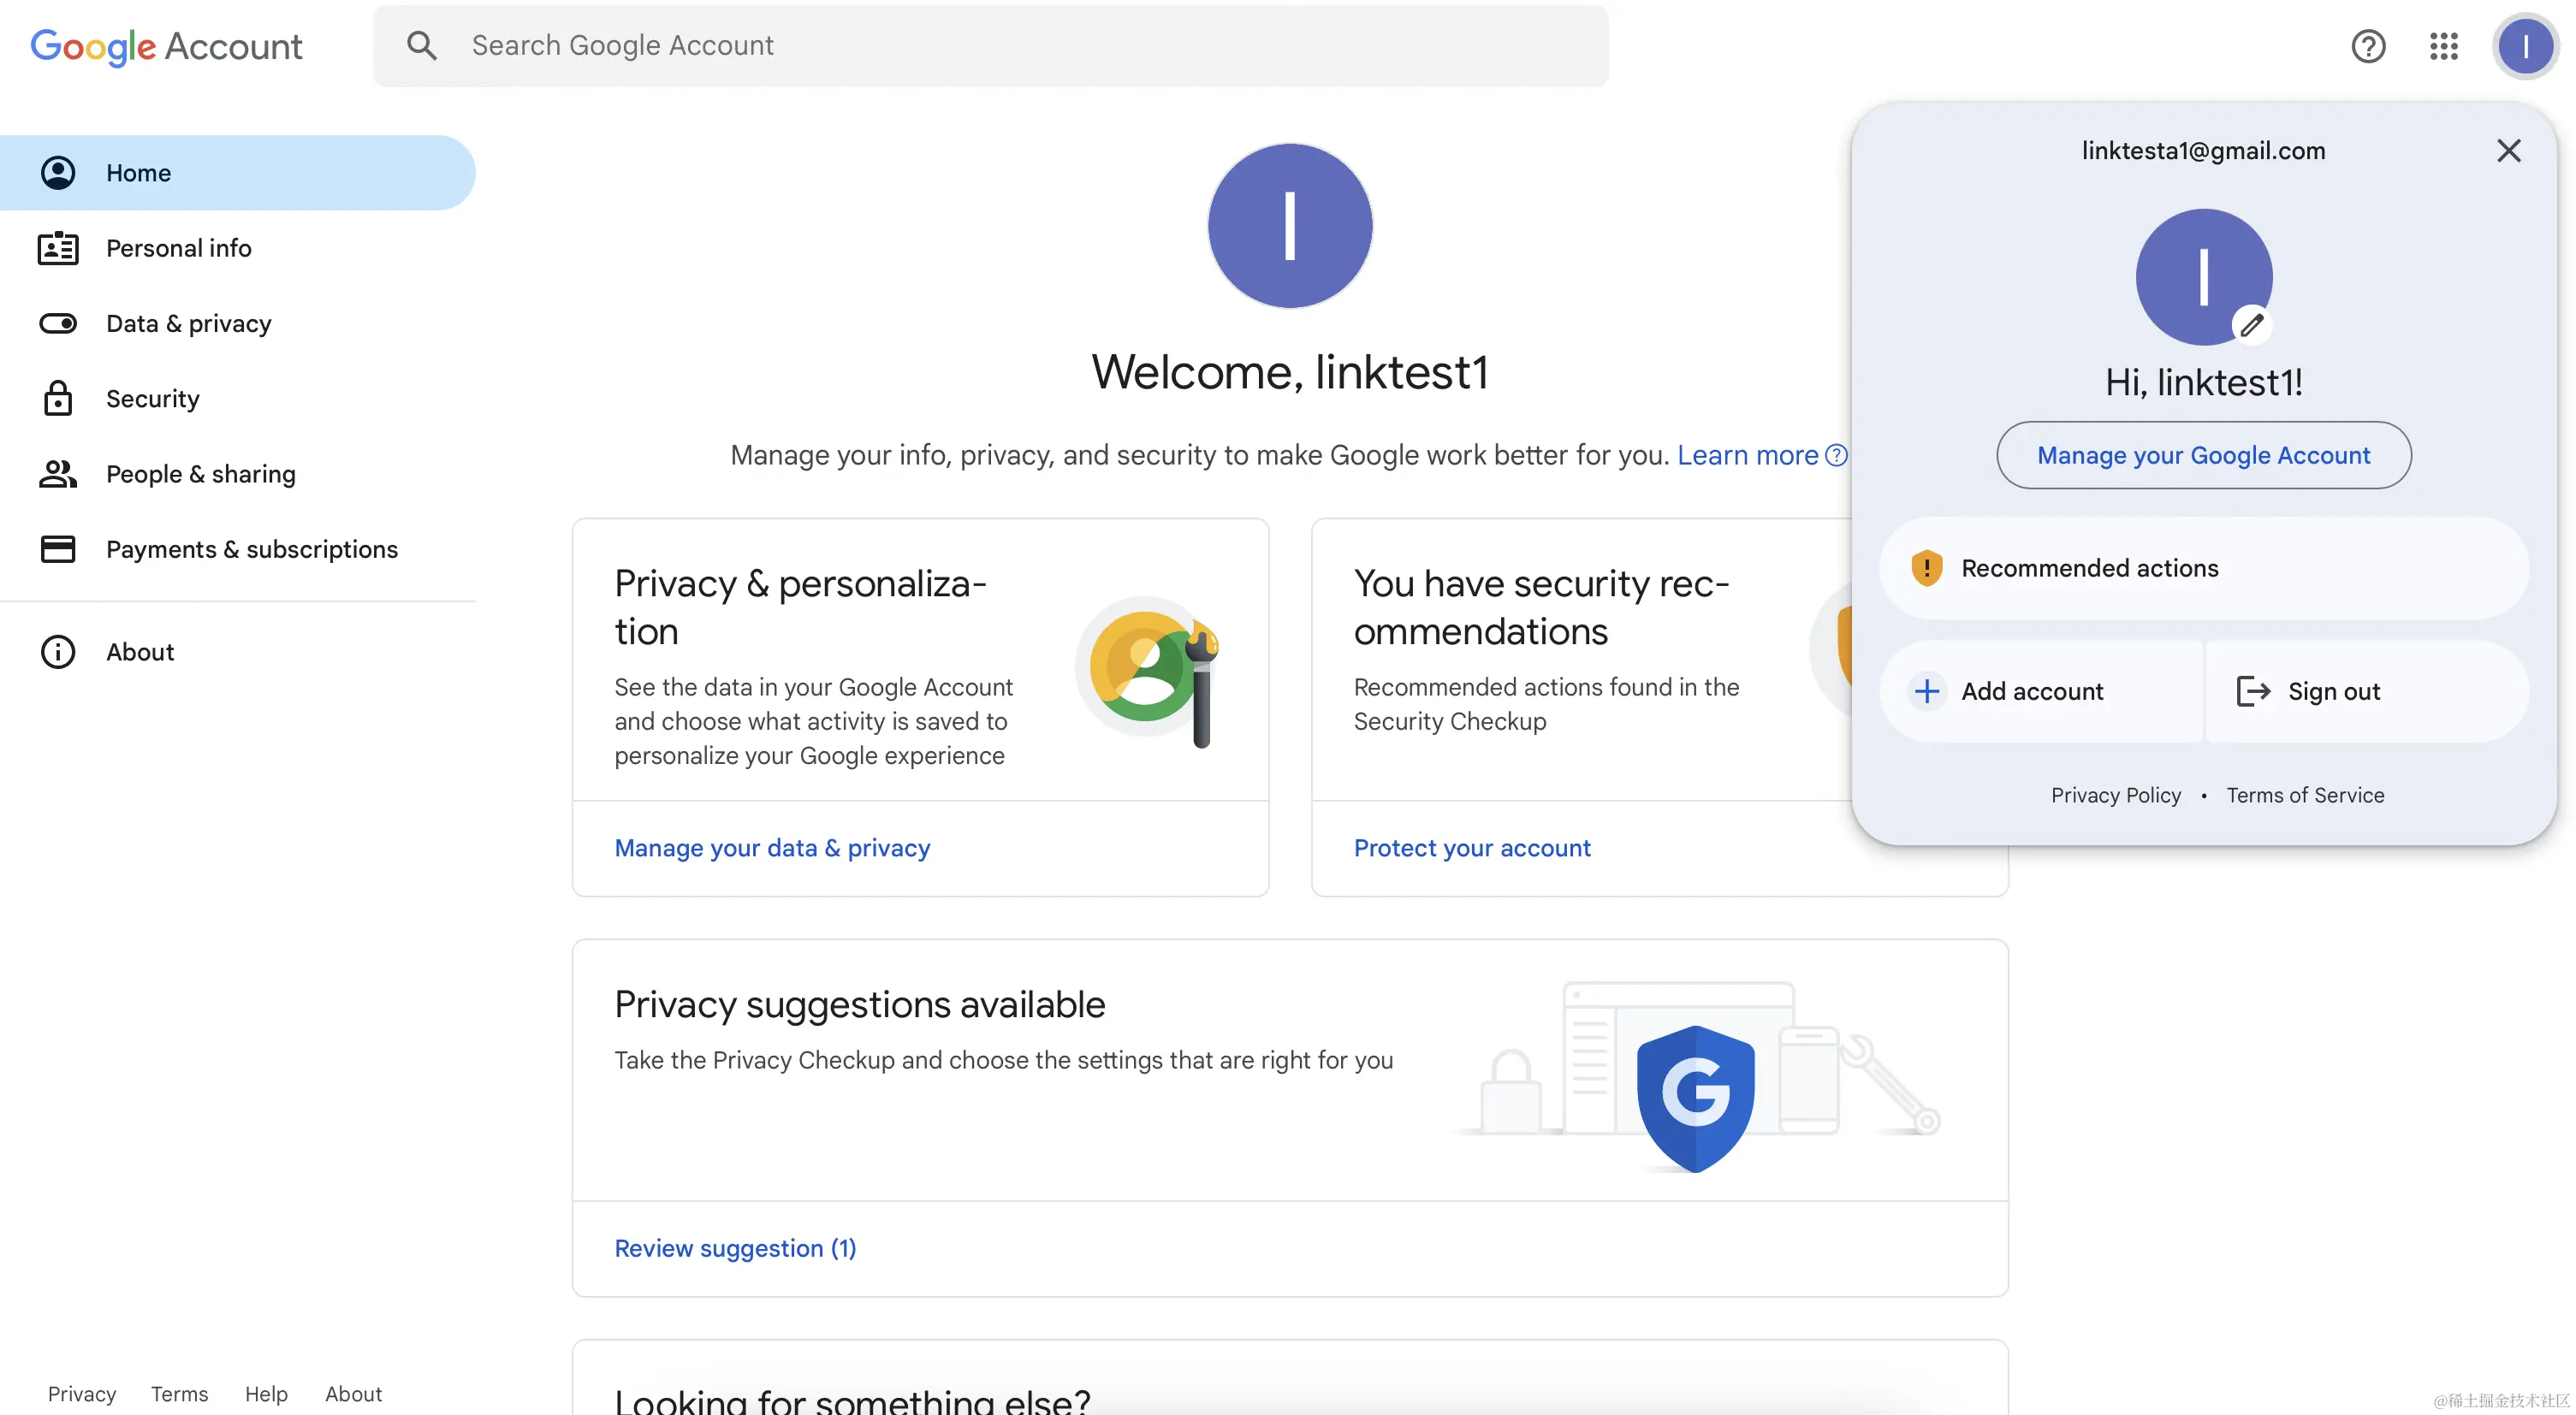Click the Recommended actions shield icon
2576x1415 pixels.
(1926, 567)
